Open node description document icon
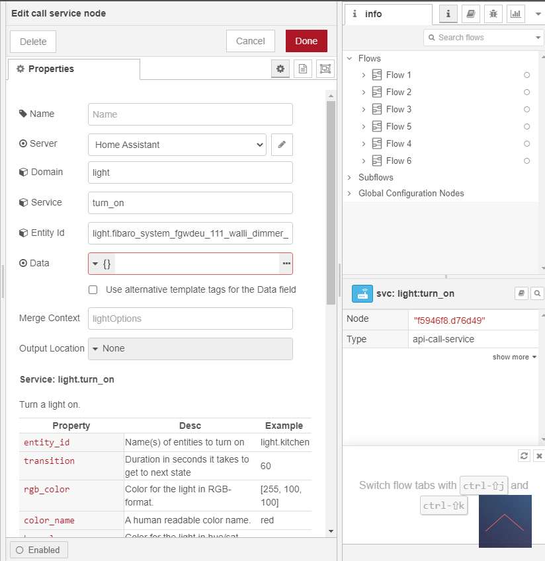Screen dimensions: 545x561 tap(303, 69)
